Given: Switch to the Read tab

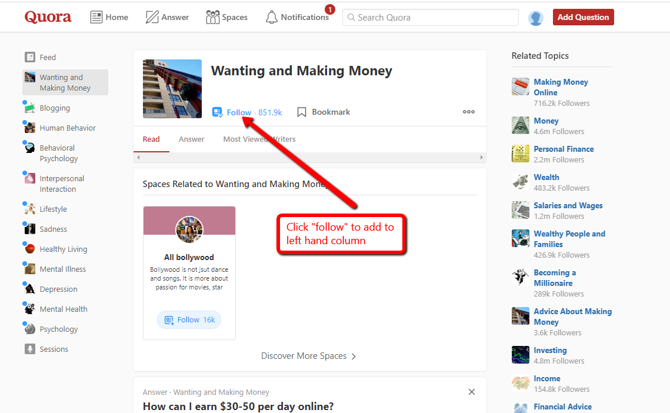Looking at the screenshot, I should pos(151,139).
